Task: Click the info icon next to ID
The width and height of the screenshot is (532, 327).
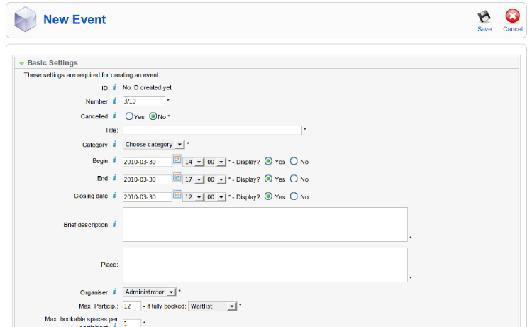Action: coord(115,87)
